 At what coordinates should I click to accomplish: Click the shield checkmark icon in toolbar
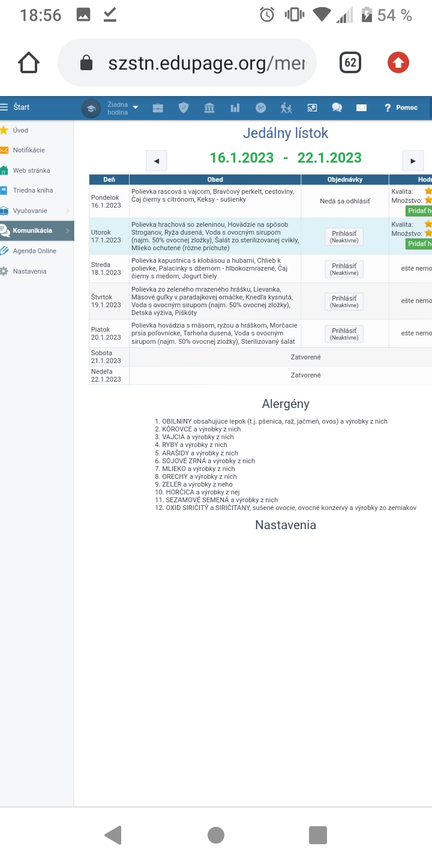tap(184, 108)
